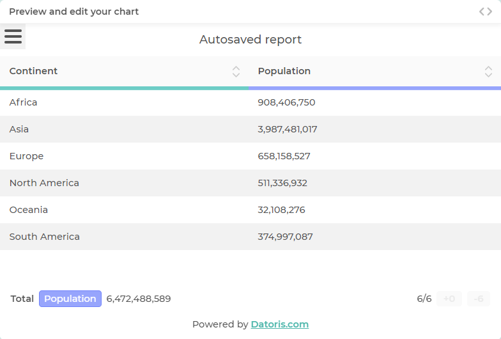Select the Asia continent cell

[x=19, y=129]
